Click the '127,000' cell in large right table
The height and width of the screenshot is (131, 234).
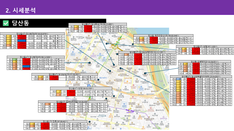point(206,104)
